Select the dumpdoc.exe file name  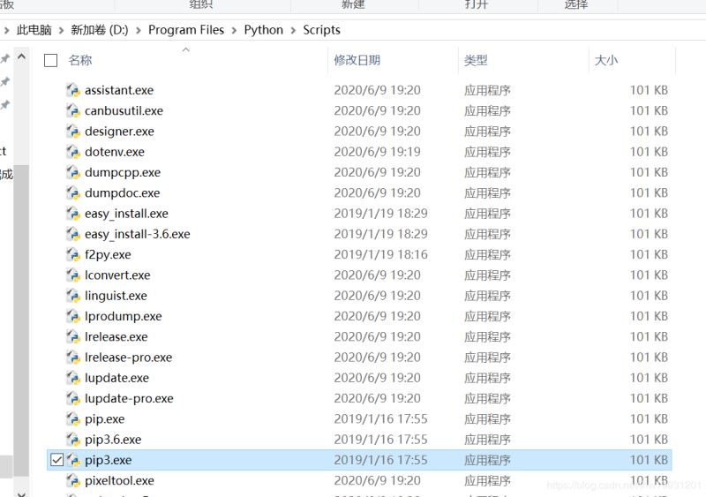pyautogui.click(x=123, y=192)
